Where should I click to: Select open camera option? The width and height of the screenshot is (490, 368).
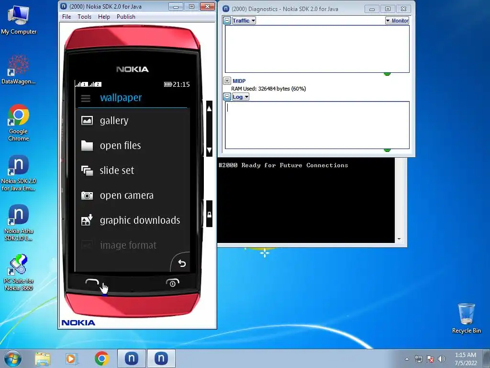(x=132, y=195)
